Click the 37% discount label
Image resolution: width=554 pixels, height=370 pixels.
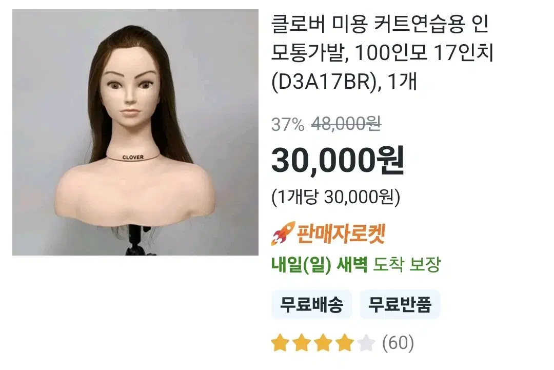click(288, 124)
